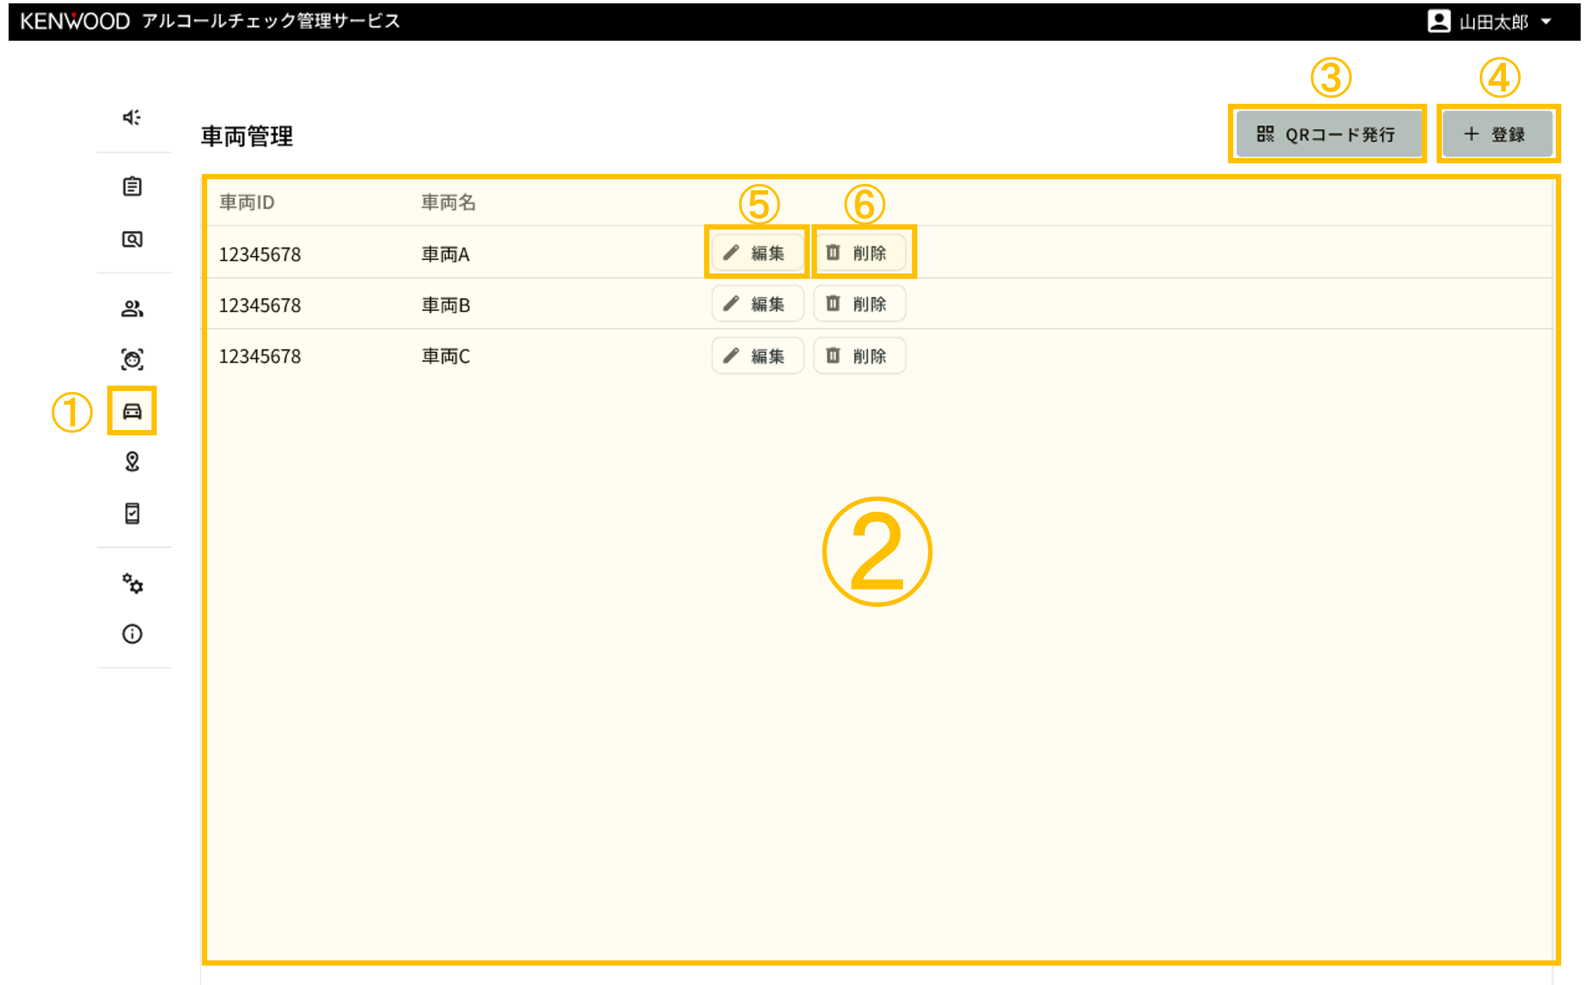
Task: Open the device check phone icon
Action: pos(132,513)
